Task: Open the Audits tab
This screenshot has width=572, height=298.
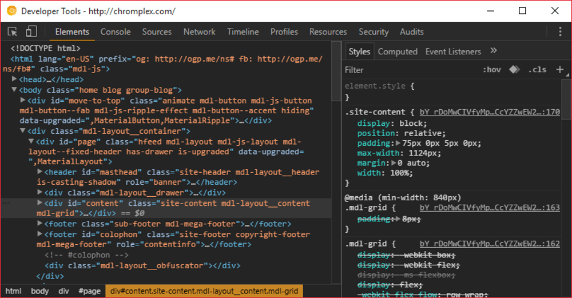Action: (x=411, y=31)
